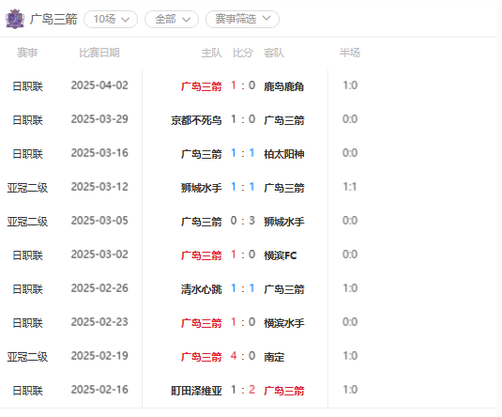Screen dimensions: 502x417
Task: Open 京都不死鸟 team link
Action: 196,120
